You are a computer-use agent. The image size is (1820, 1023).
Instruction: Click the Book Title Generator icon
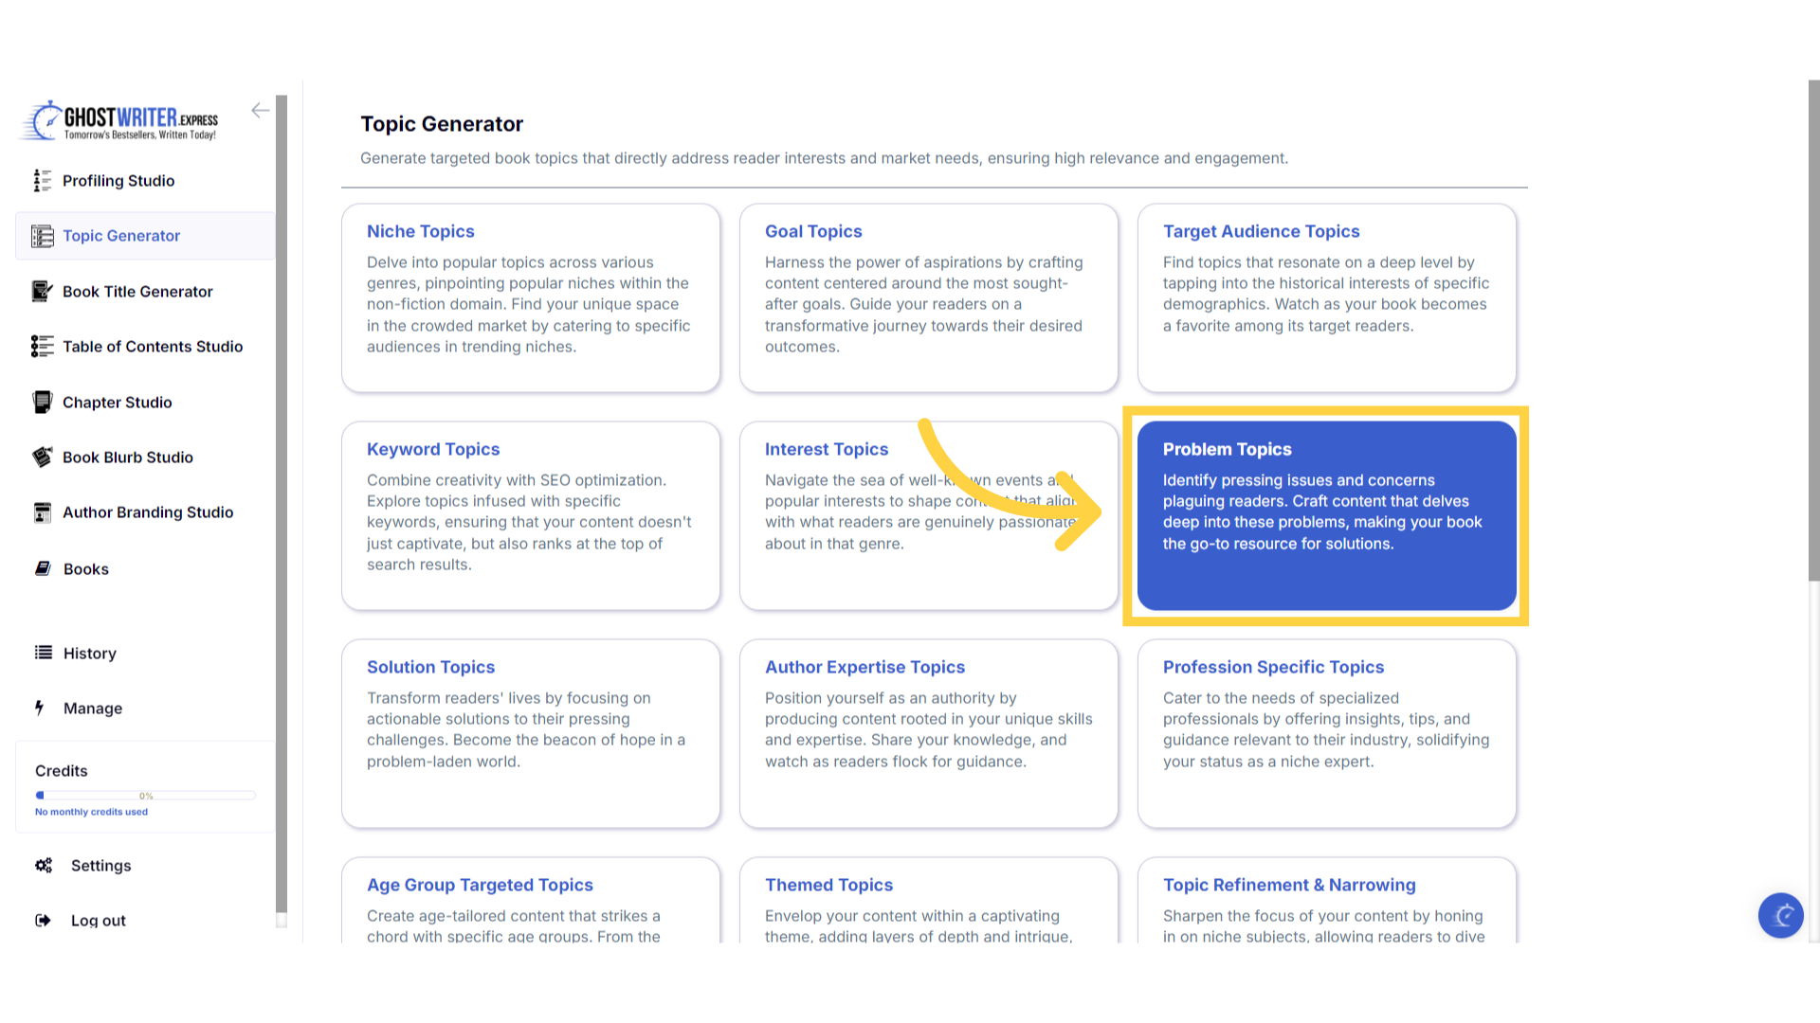pos(42,291)
